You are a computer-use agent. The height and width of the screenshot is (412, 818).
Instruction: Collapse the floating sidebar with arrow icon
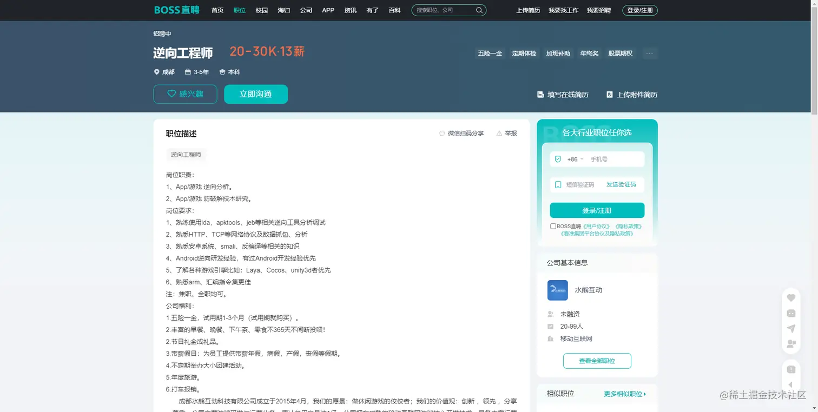coord(791,385)
